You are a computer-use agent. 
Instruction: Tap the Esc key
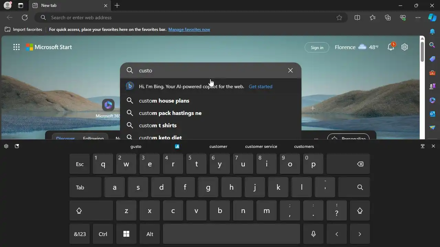[x=79, y=164]
